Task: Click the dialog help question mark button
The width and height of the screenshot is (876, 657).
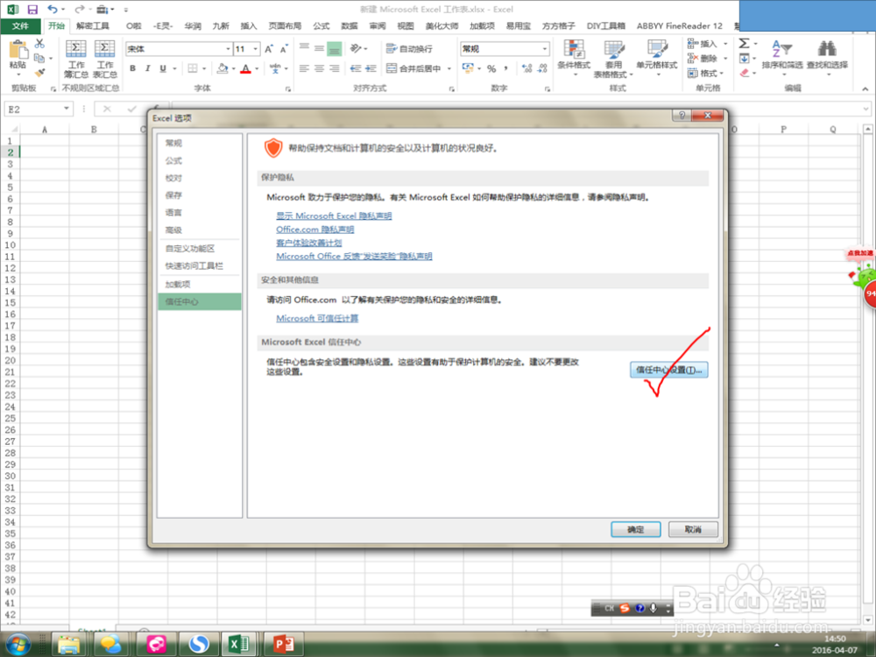Action: [x=682, y=115]
